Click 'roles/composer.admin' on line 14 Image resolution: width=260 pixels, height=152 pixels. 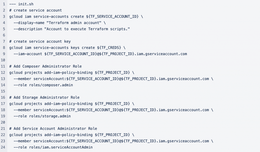click(51, 85)
